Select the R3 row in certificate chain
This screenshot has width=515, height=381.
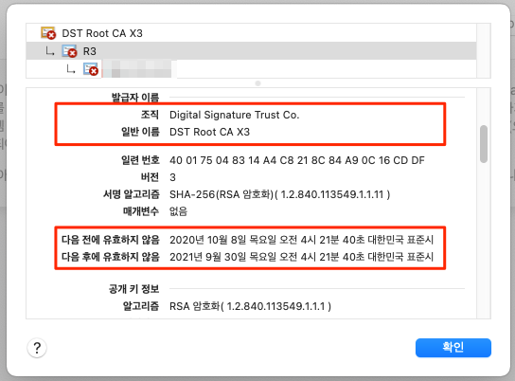[x=251, y=51]
